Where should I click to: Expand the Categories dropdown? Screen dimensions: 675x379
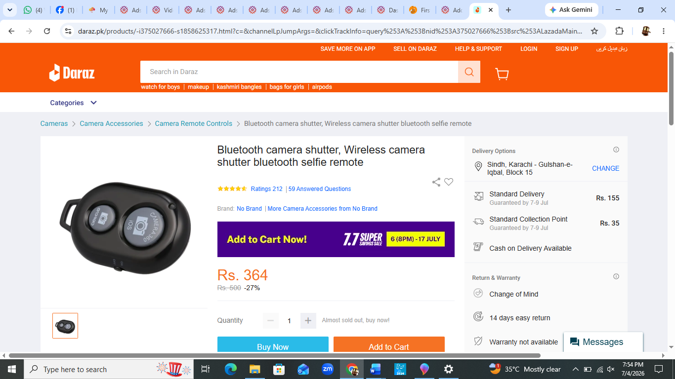(73, 103)
